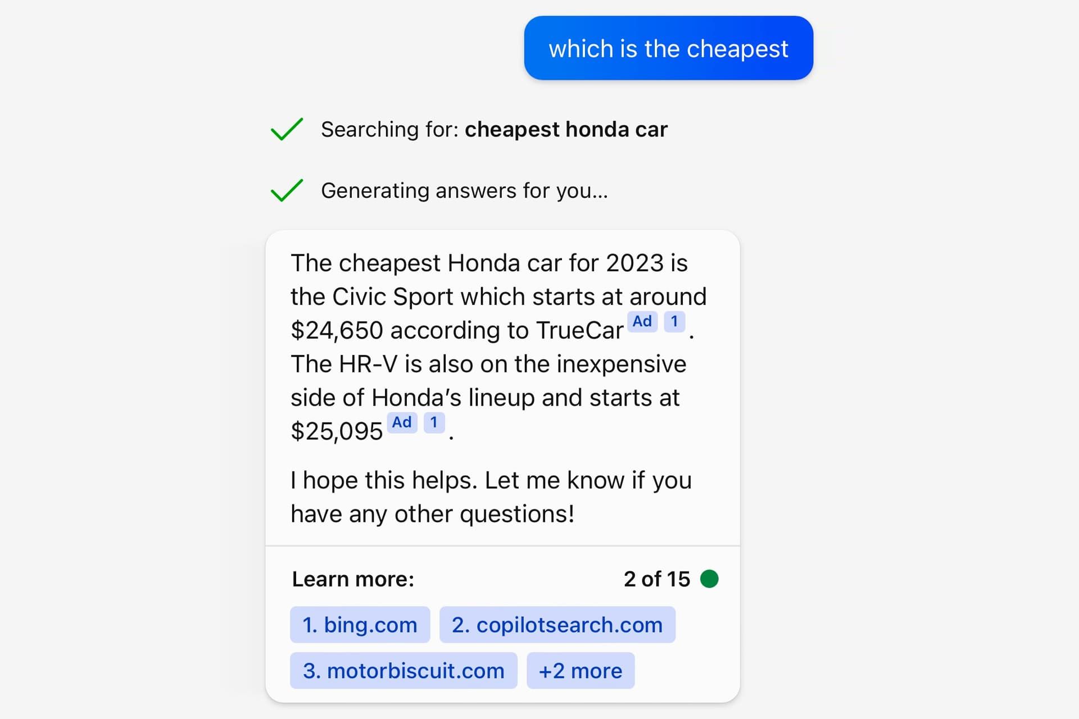The width and height of the screenshot is (1079, 719).
Task: Click the Ad badge after TrueCar
Action: (x=642, y=322)
